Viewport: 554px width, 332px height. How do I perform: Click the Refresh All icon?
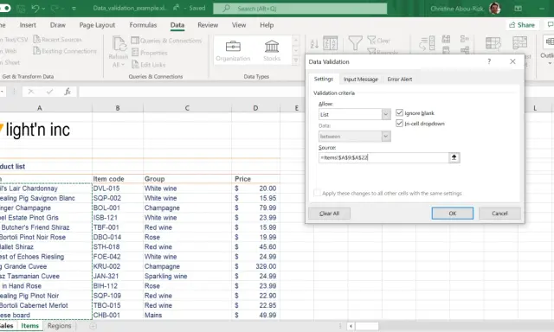click(119, 44)
